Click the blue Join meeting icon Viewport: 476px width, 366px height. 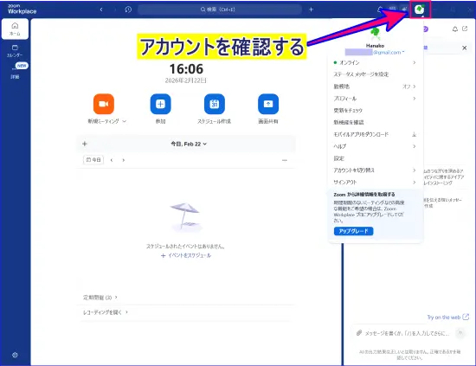click(161, 104)
